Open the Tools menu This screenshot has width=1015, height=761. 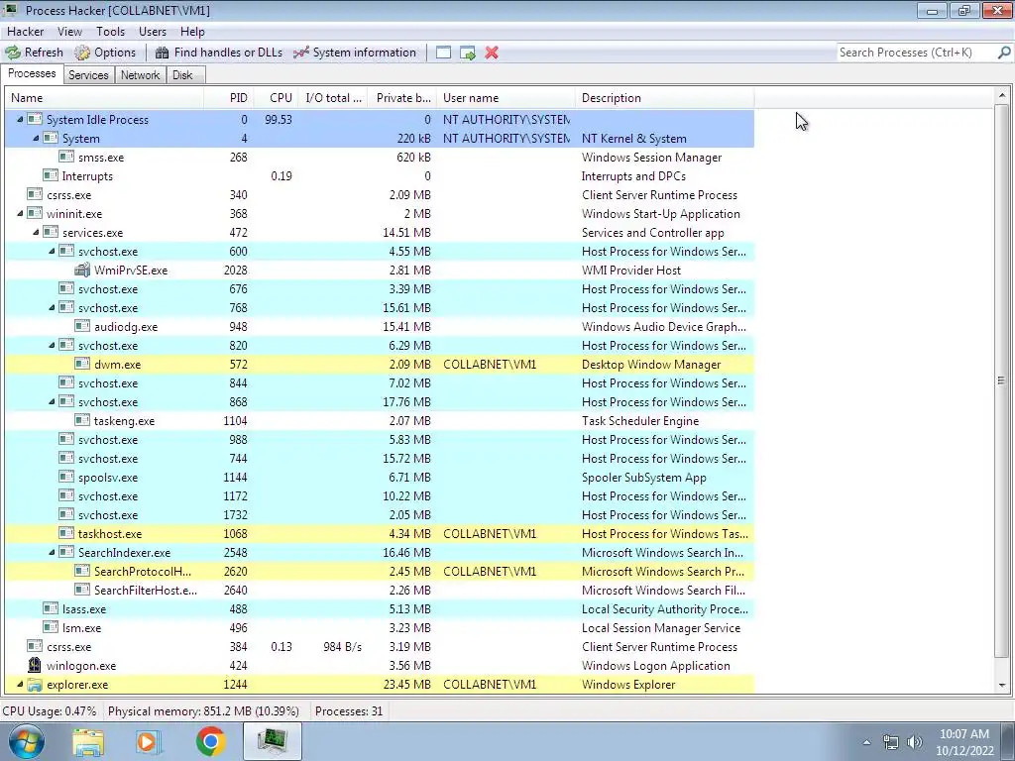click(111, 31)
